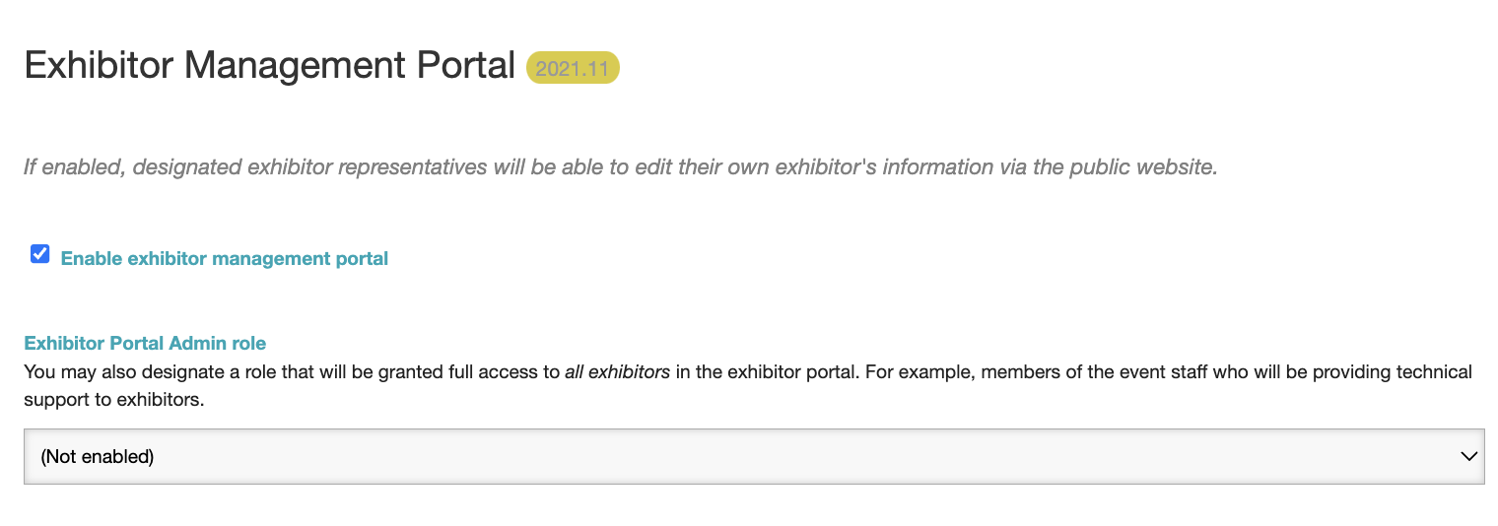Image resolution: width=1498 pixels, height=526 pixels.
Task: Click the "Exhibitor Portal Admin role" field label
Action: click(x=145, y=343)
